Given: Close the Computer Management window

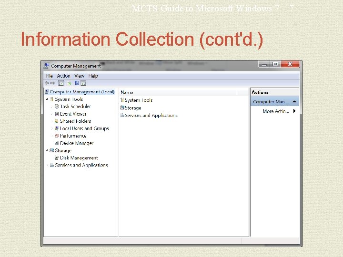Looking at the screenshot, I should point(290,64).
